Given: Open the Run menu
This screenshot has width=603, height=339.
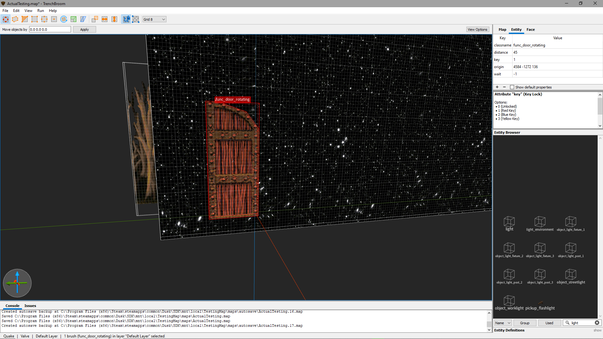Looking at the screenshot, I should point(41,11).
